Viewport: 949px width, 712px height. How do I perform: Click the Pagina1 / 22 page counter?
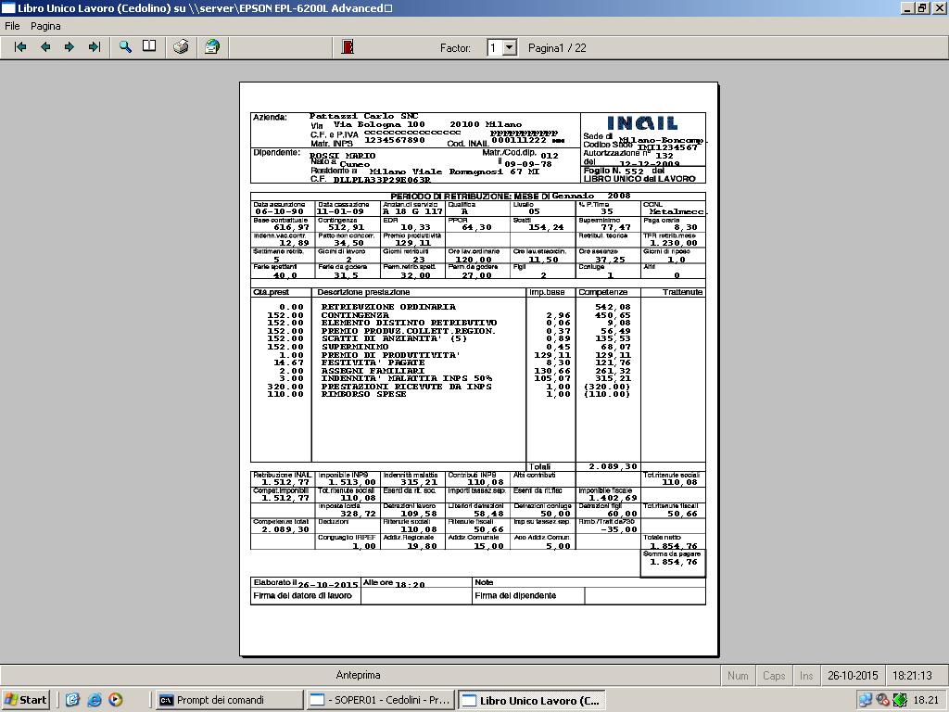(557, 48)
